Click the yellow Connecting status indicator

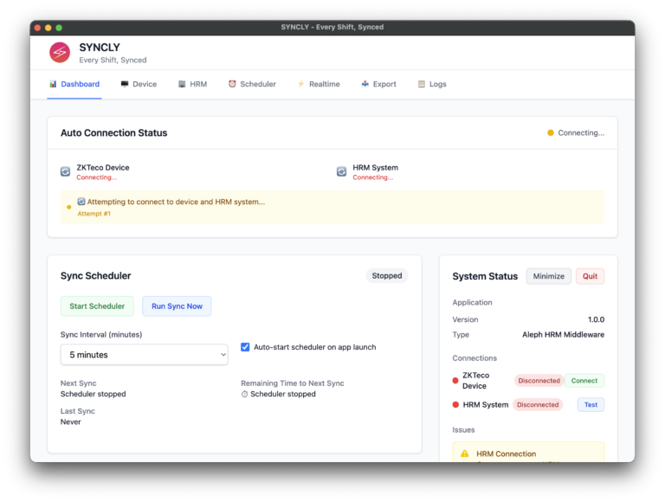click(x=551, y=133)
